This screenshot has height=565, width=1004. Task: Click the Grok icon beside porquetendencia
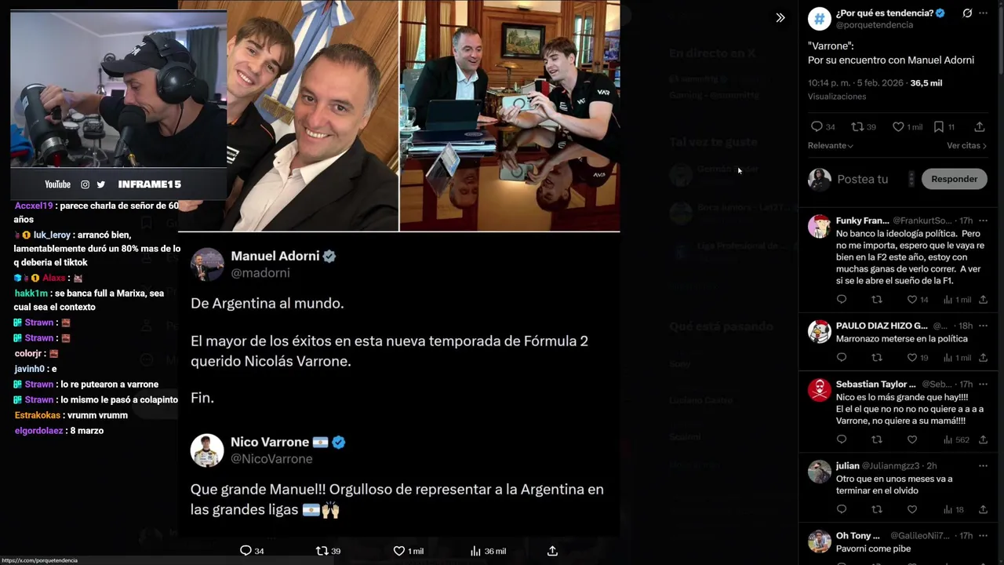tap(967, 13)
